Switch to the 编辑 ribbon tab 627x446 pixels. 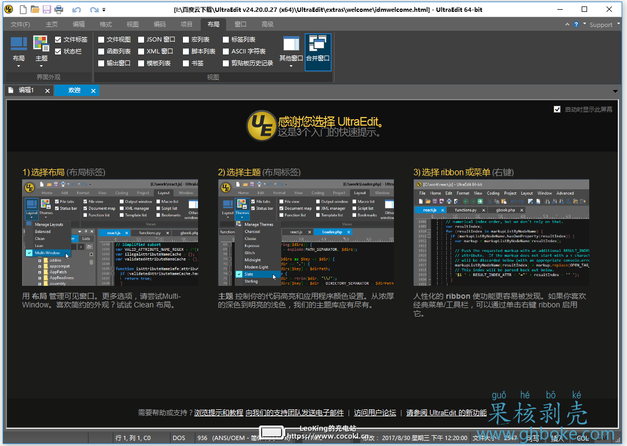pyautogui.click(x=79, y=24)
